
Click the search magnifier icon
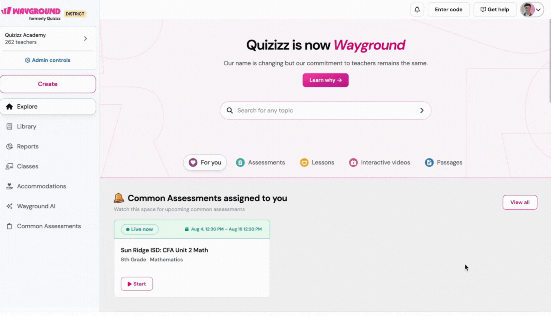point(230,110)
